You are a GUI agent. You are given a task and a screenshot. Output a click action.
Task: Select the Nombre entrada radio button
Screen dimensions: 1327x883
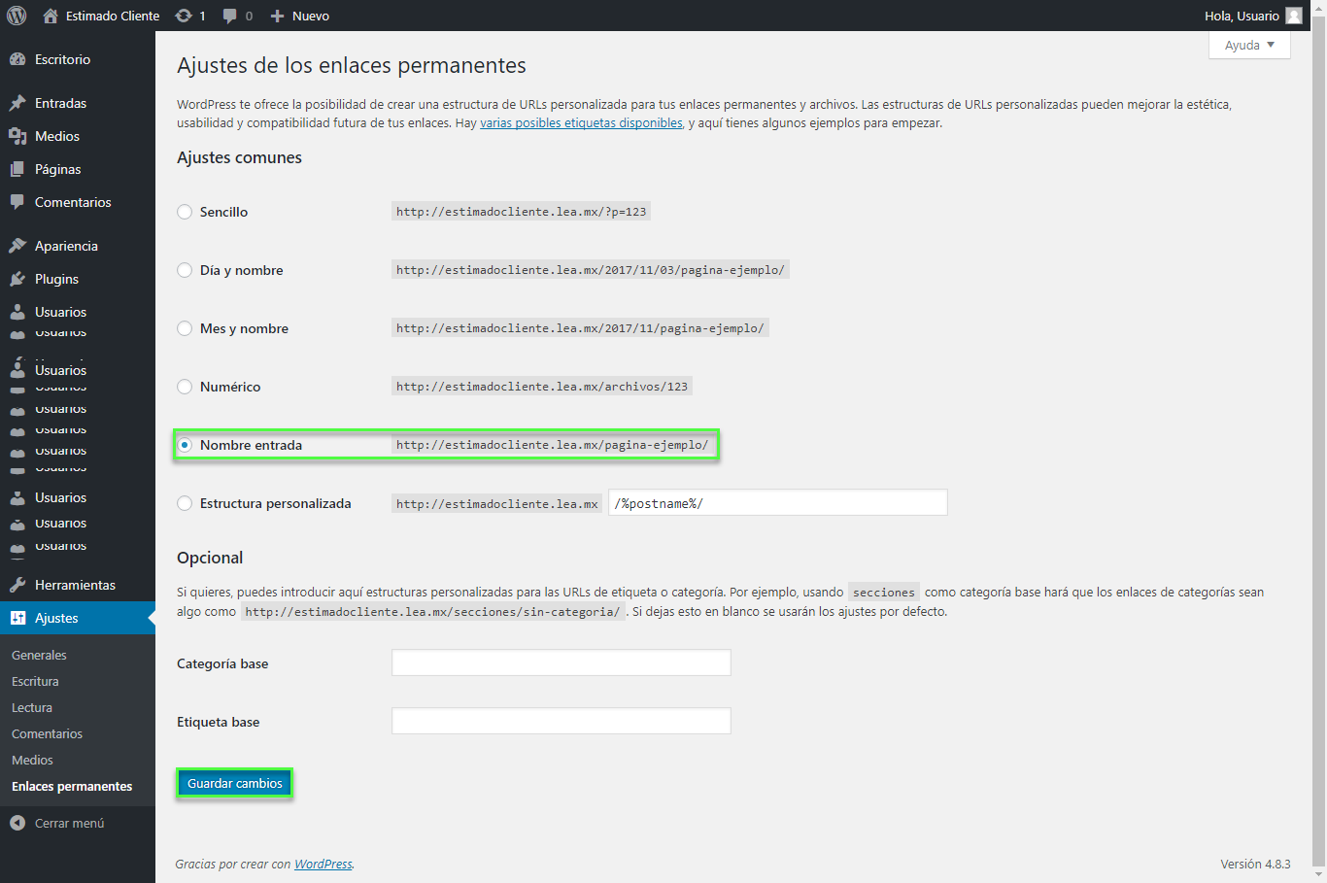click(185, 445)
